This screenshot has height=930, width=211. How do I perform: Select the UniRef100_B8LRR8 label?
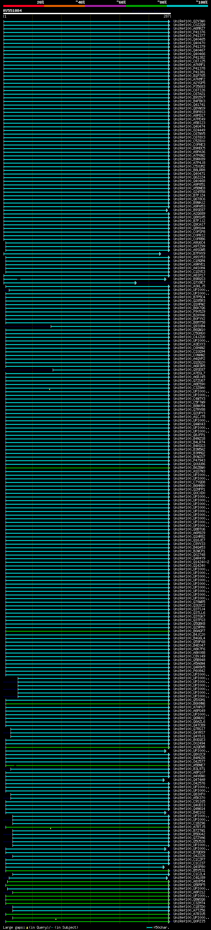[x=189, y=170]
